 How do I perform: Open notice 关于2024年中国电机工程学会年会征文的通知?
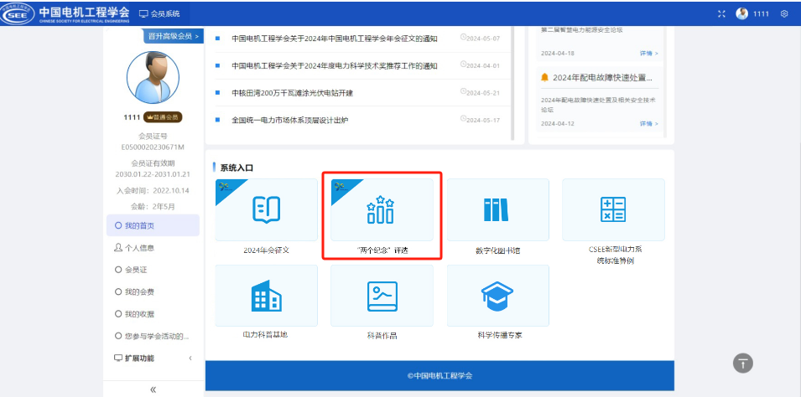coord(335,39)
